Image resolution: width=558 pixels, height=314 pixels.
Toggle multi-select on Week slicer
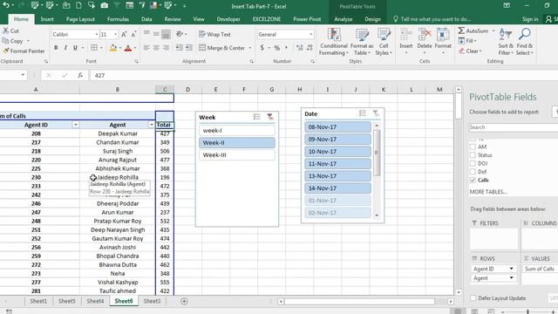(256, 117)
